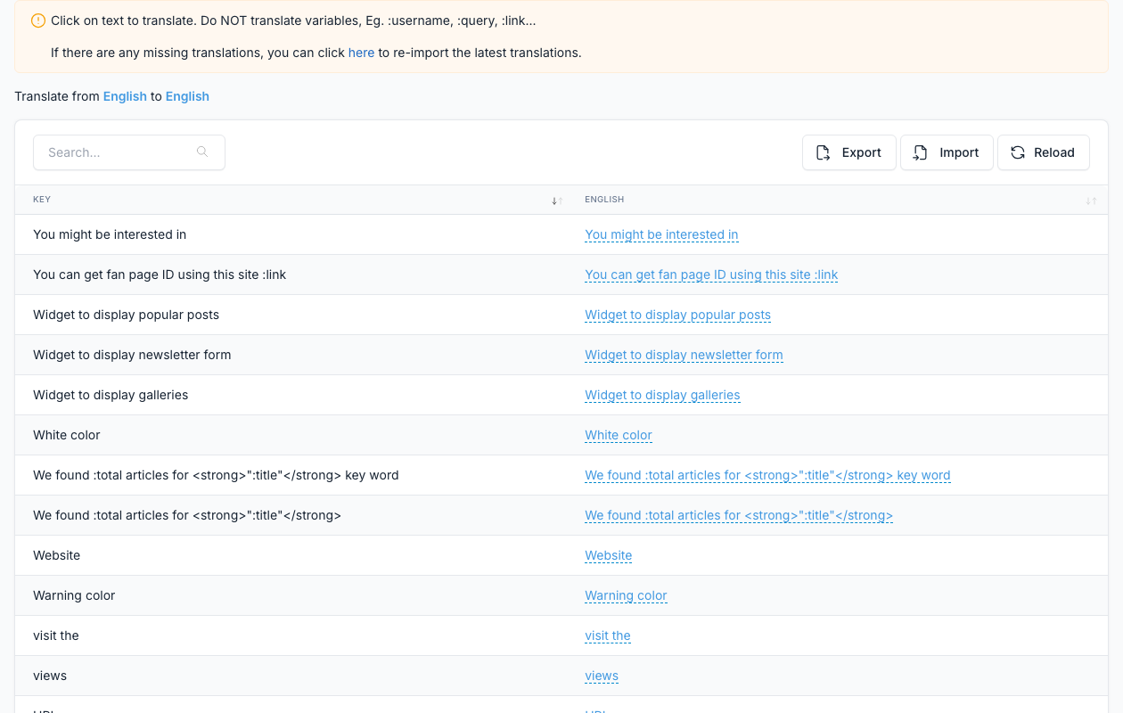Click the 'here' re-import link
Screen dimensions: 1123x713
361,53
